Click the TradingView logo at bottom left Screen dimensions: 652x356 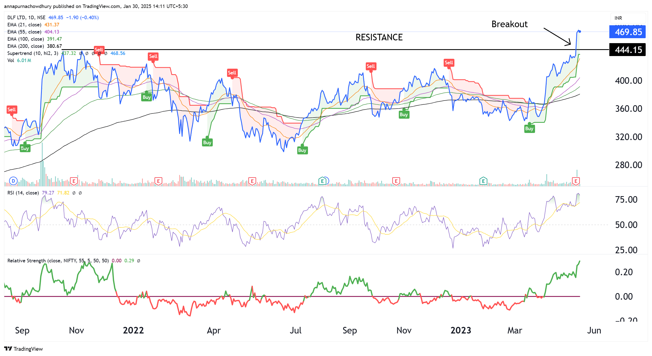[24, 349]
